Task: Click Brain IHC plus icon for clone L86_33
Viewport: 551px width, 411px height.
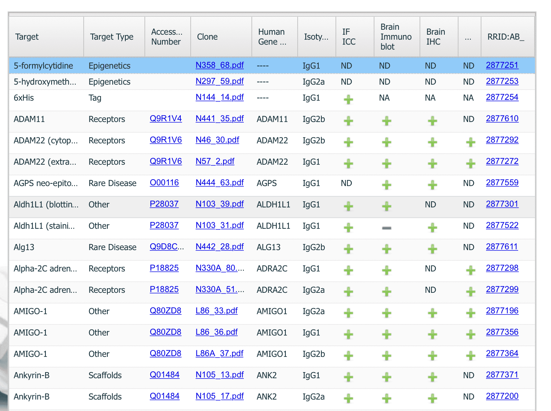Action: click(432, 313)
